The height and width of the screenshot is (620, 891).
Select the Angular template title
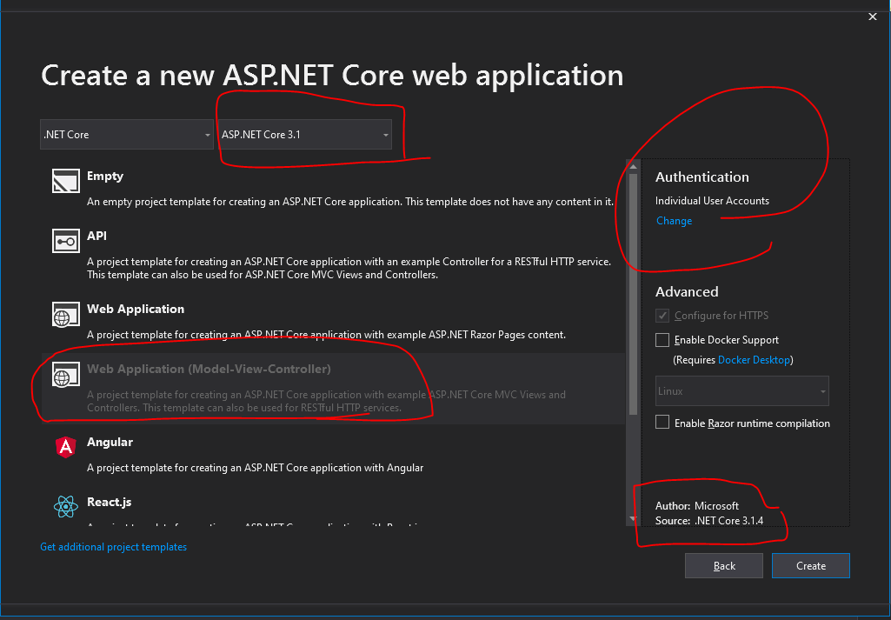(x=110, y=442)
